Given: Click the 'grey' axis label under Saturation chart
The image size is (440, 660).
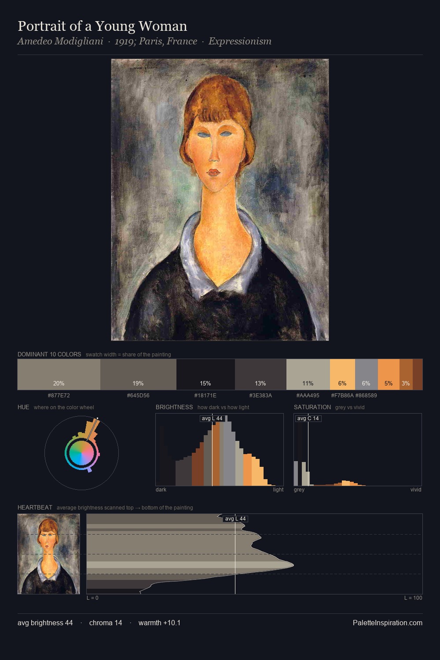Looking at the screenshot, I should point(299,490).
